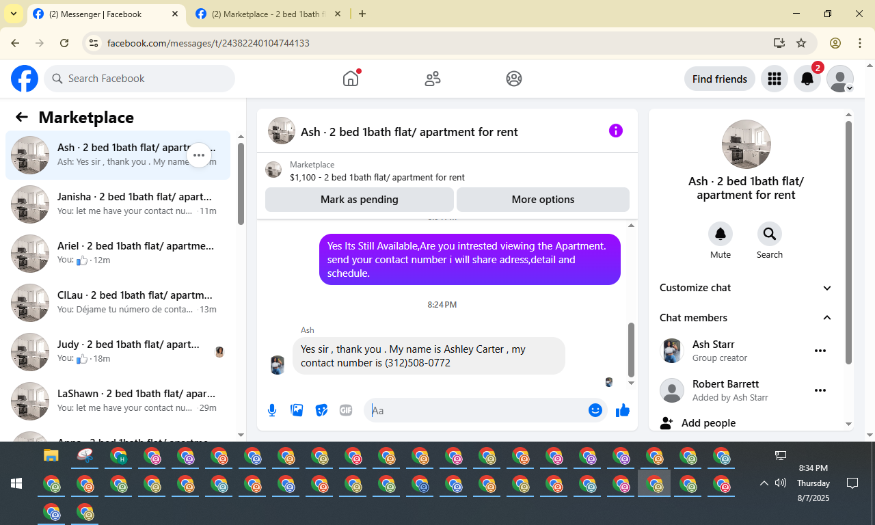Open File Explorer from the taskbar
This screenshot has height=525, width=875.
tap(51, 455)
